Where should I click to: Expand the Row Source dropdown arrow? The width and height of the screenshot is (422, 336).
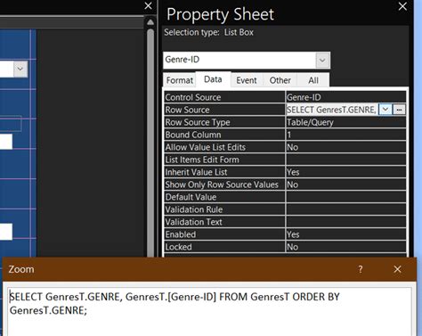(385, 110)
